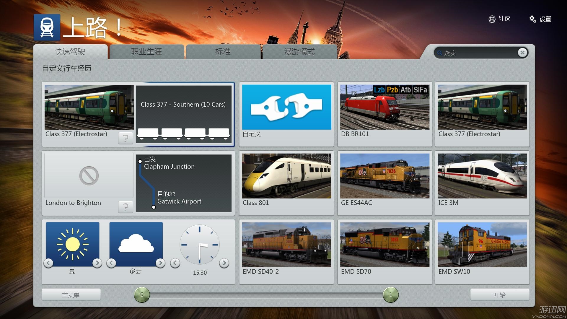Click the sun season icon
Screen dimensions: 567x319
(73, 244)
